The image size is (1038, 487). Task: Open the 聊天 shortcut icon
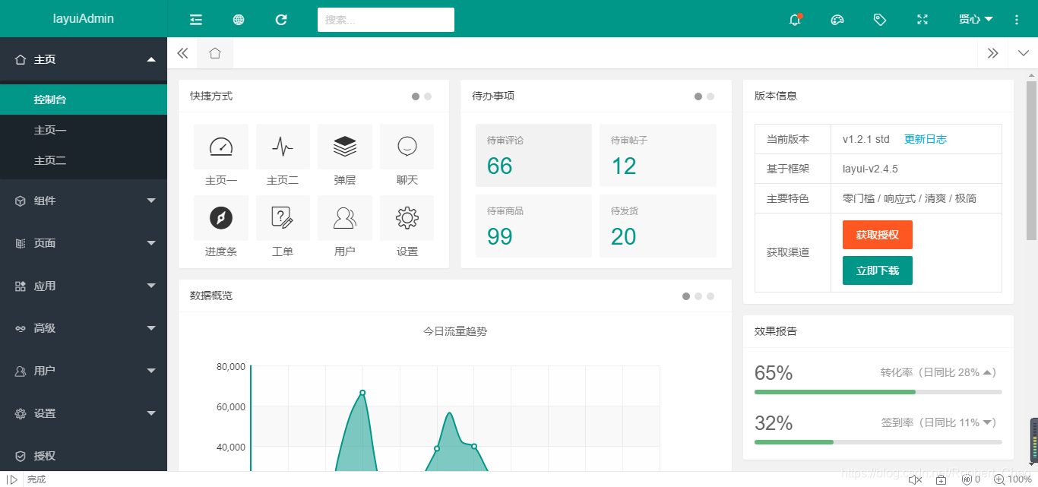407,147
